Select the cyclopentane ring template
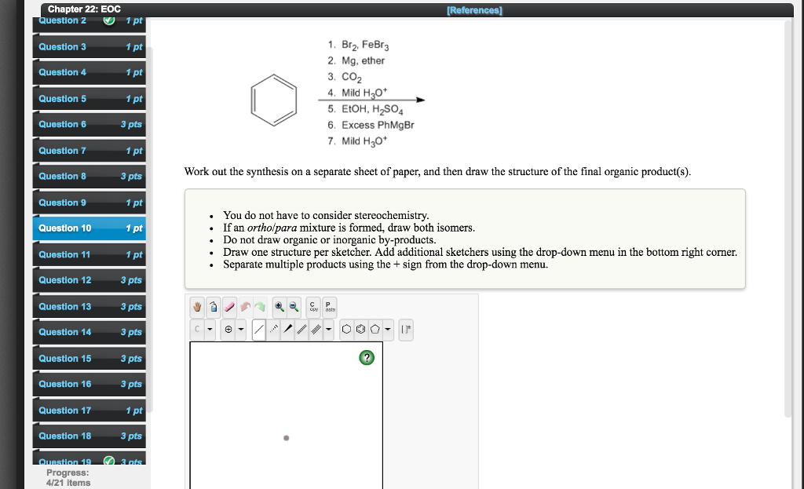 click(375, 330)
